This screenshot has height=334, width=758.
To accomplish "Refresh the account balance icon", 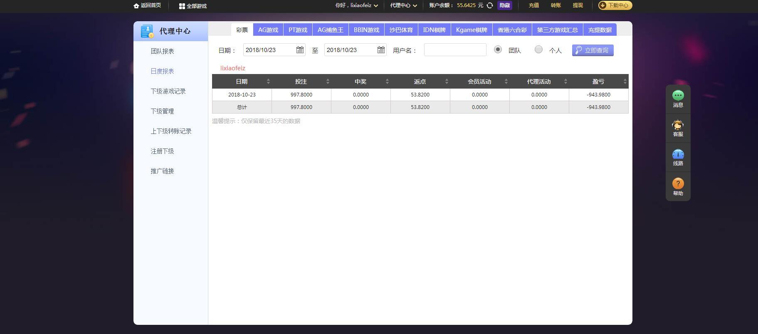I will [490, 5].
